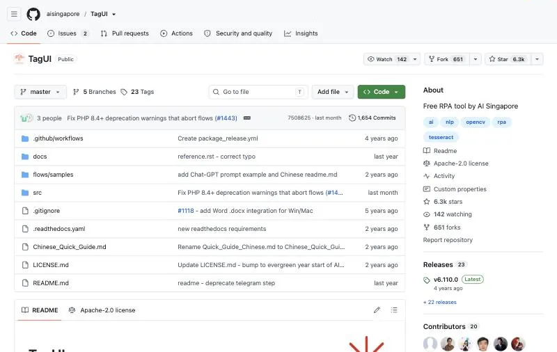Screen dimensions: 557x352
Task: Open the src folder
Action: (x=38, y=193)
